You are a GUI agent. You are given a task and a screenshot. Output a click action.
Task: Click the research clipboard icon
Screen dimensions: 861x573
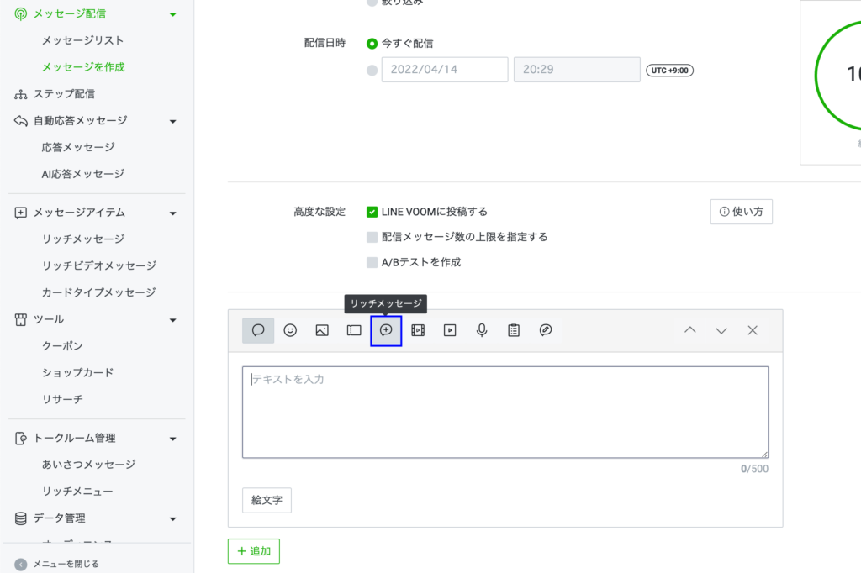tap(514, 330)
